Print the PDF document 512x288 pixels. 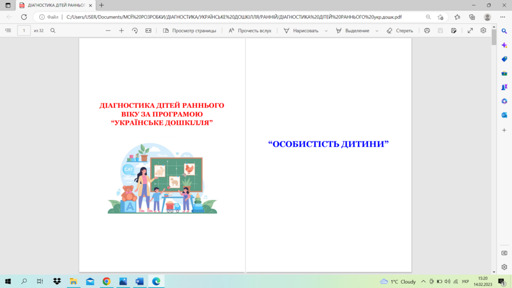tap(427, 30)
